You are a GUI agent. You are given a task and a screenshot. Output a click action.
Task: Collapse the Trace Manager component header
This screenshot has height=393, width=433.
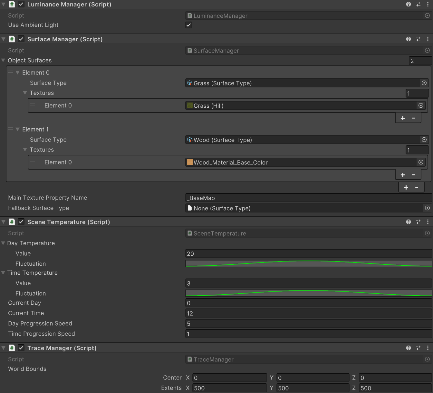(x=4, y=348)
